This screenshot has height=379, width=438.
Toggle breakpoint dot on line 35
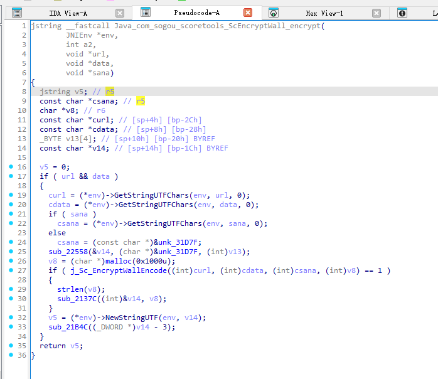(x=11, y=346)
